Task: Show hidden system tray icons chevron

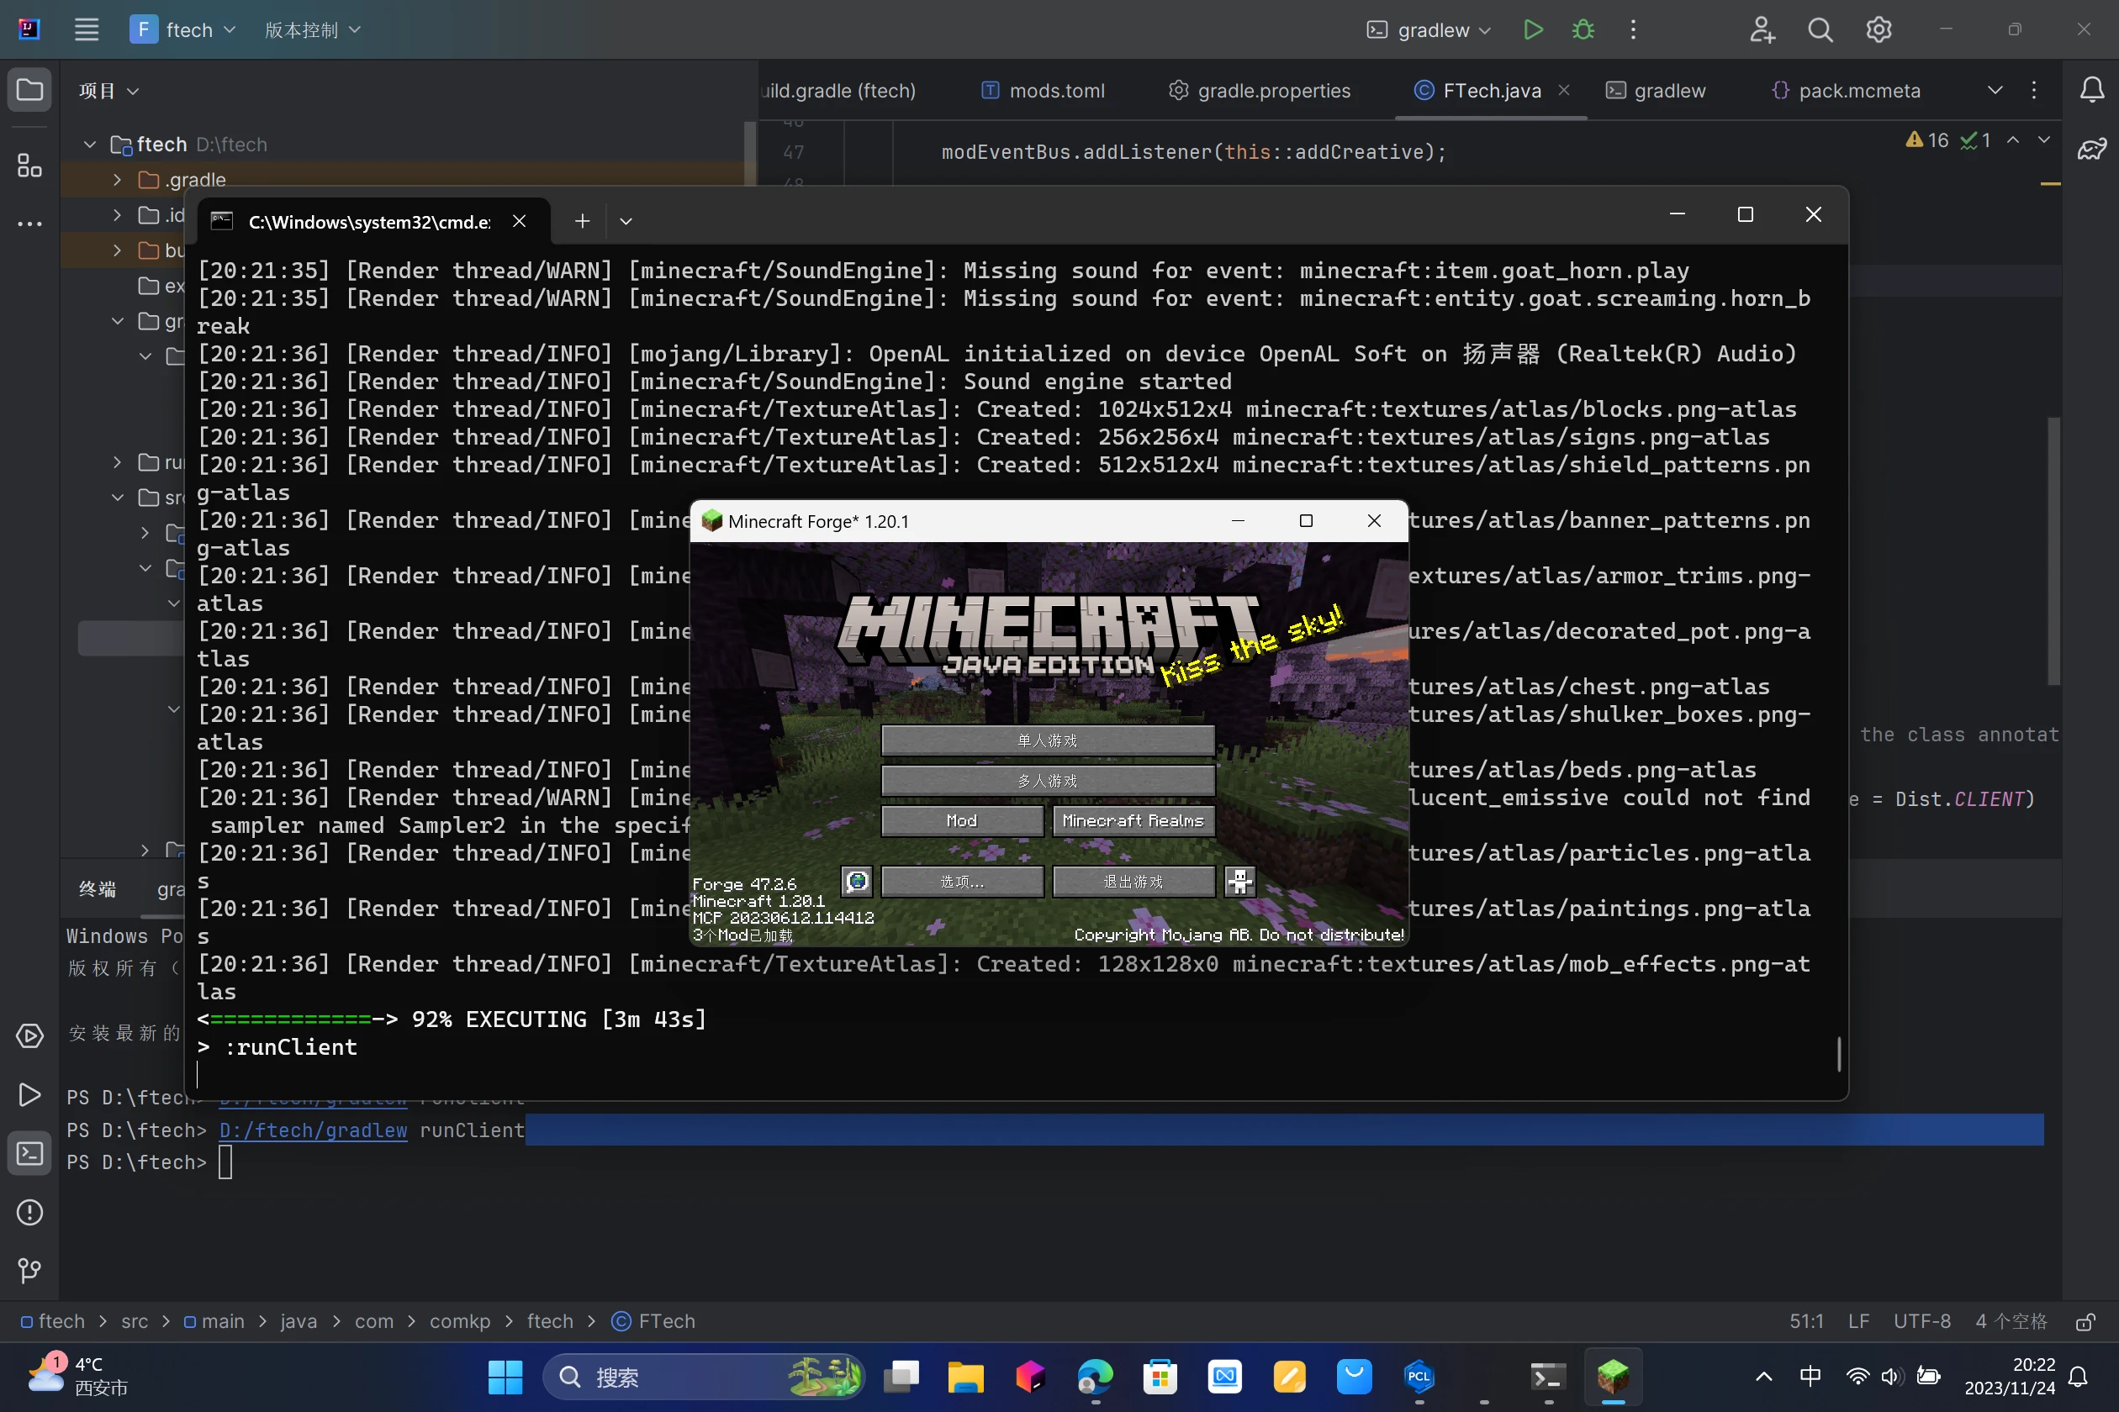Action: [x=1764, y=1377]
